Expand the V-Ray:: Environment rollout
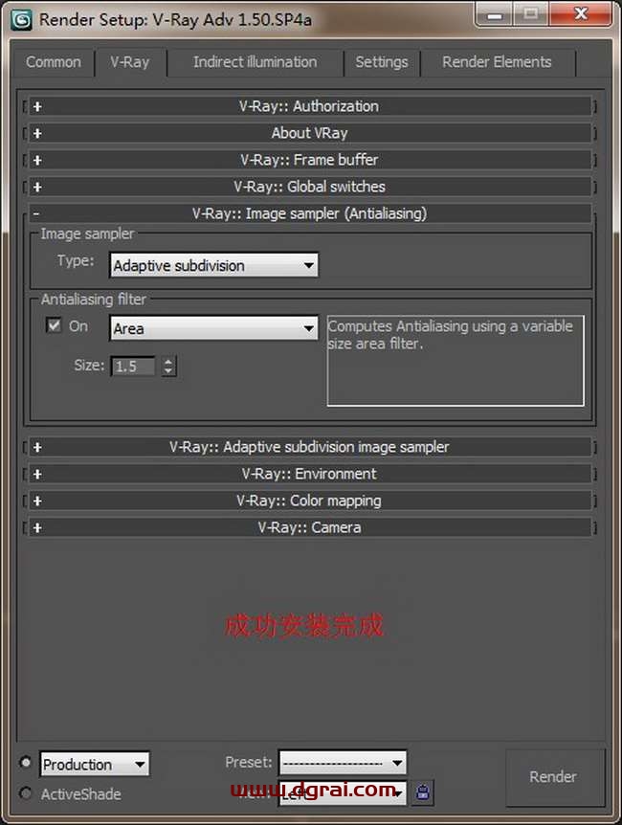622x825 pixels. (x=309, y=474)
